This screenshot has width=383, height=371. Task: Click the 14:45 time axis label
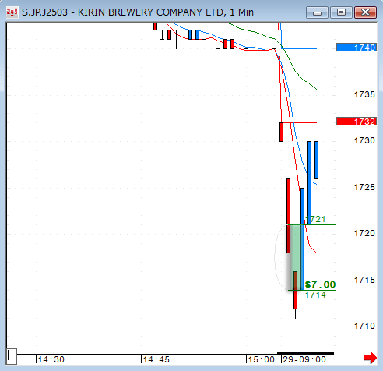(156, 359)
